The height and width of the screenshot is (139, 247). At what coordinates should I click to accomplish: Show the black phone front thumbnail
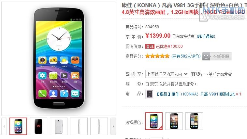[38, 126]
